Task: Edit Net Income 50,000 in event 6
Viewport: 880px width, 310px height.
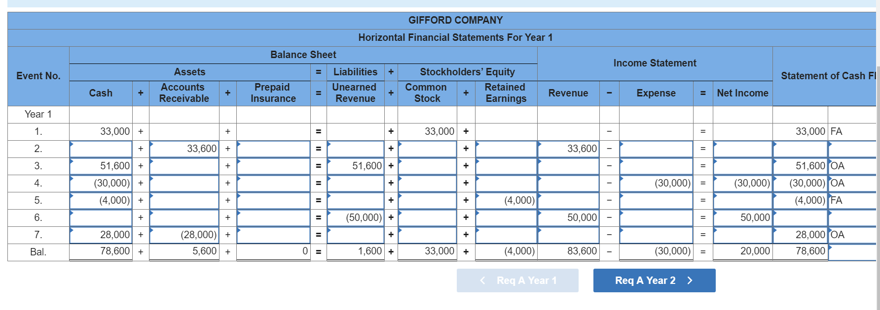Action: click(x=742, y=217)
